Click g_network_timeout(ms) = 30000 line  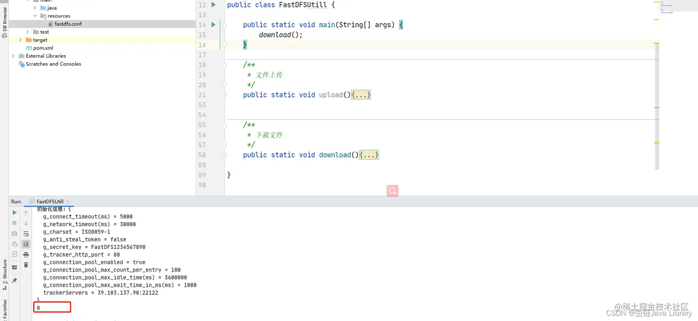pos(90,224)
